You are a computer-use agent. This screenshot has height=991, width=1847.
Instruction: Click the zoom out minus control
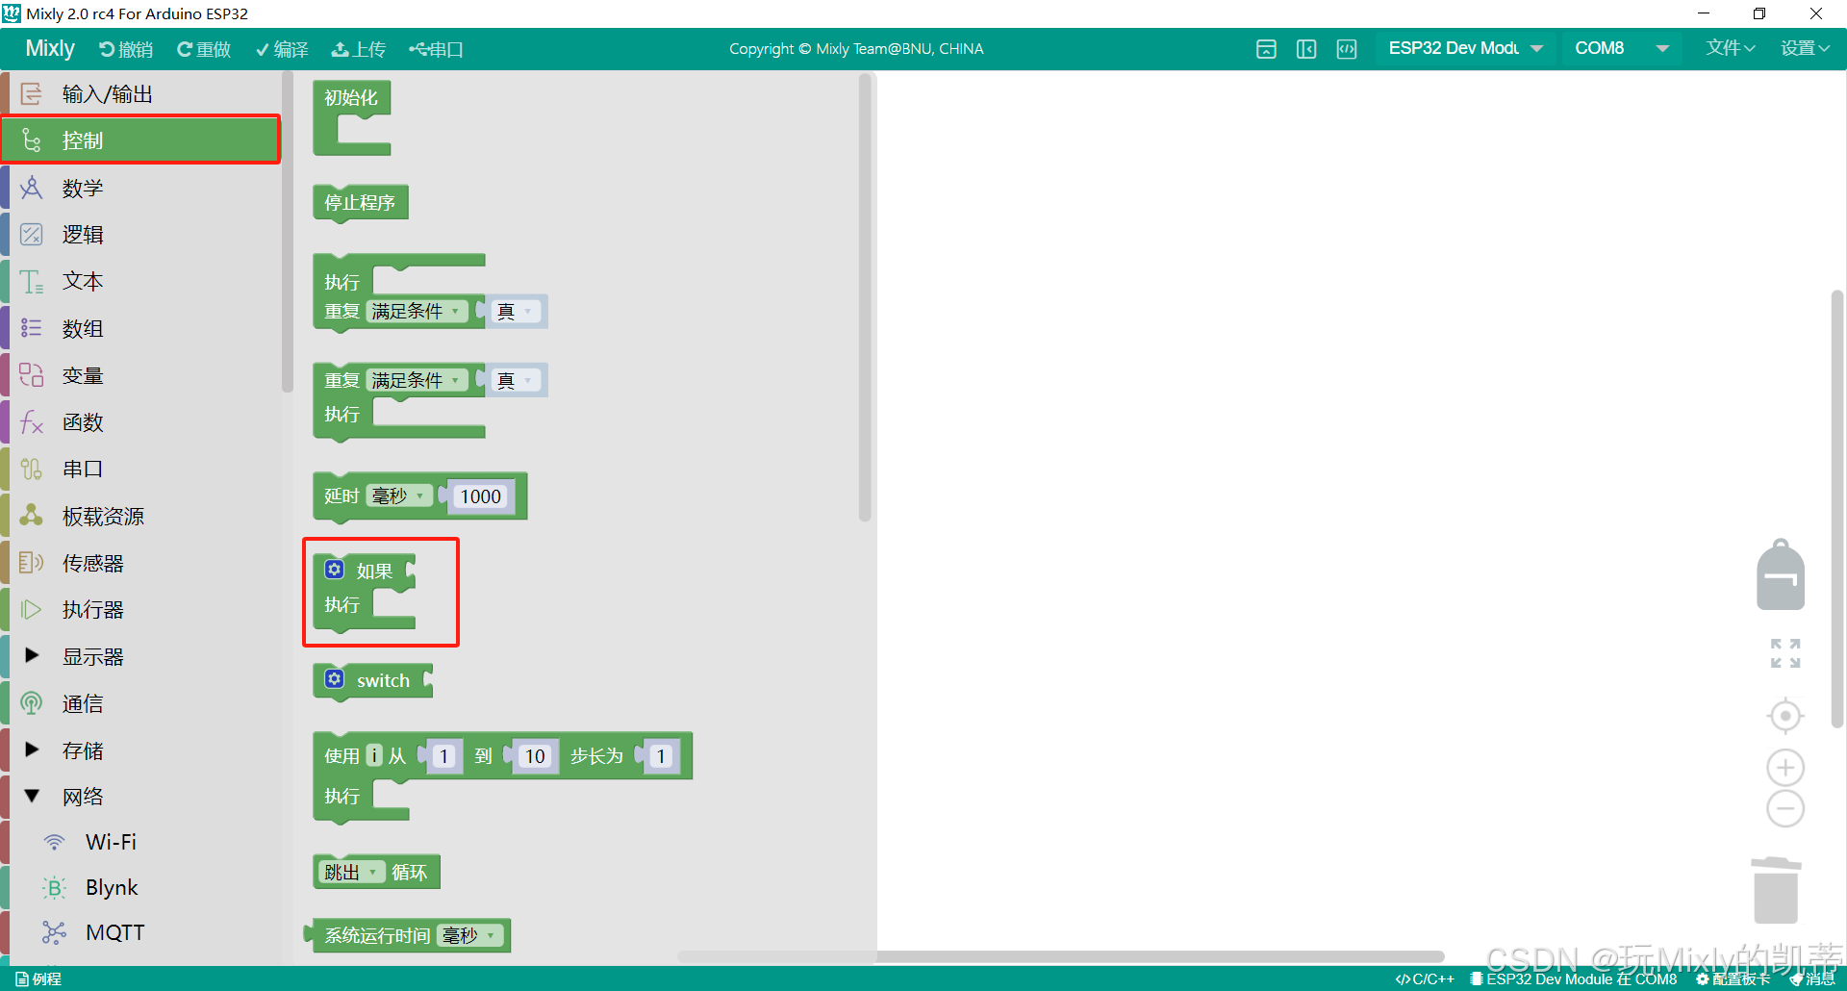point(1784,808)
